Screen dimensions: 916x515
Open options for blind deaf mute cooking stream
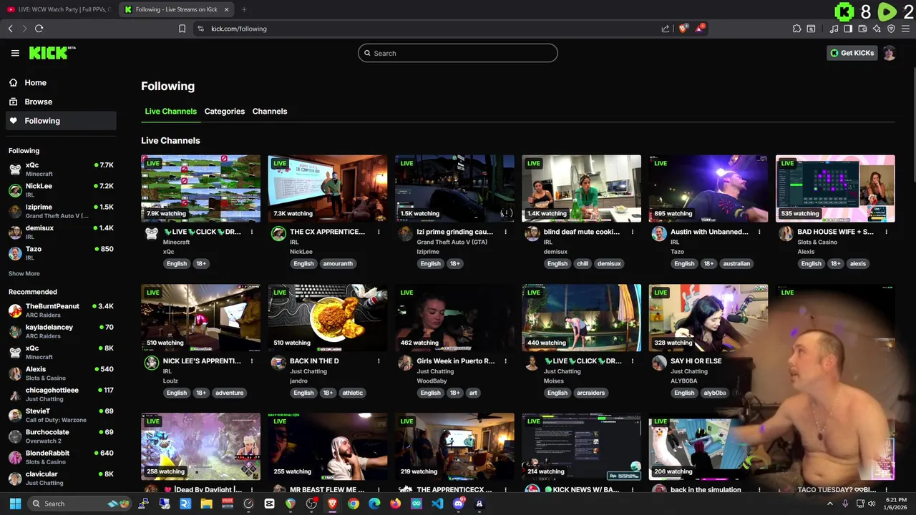point(632,232)
